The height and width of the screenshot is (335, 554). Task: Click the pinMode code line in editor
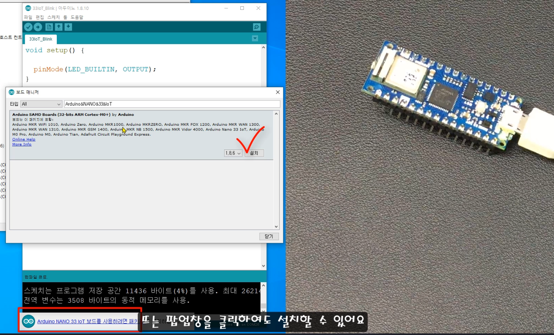[95, 69]
